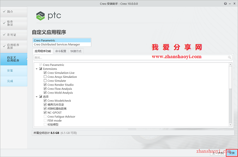Click the 安装 button
Viewport: 238px width, 157px height.
232,153
